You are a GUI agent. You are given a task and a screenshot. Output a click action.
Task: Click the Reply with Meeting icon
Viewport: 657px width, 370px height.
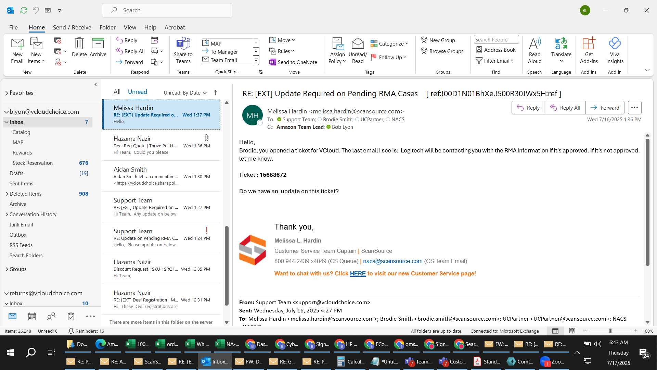(154, 40)
